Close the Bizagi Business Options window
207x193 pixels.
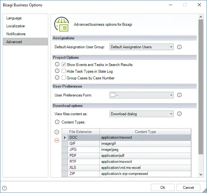[x=199, y=5]
